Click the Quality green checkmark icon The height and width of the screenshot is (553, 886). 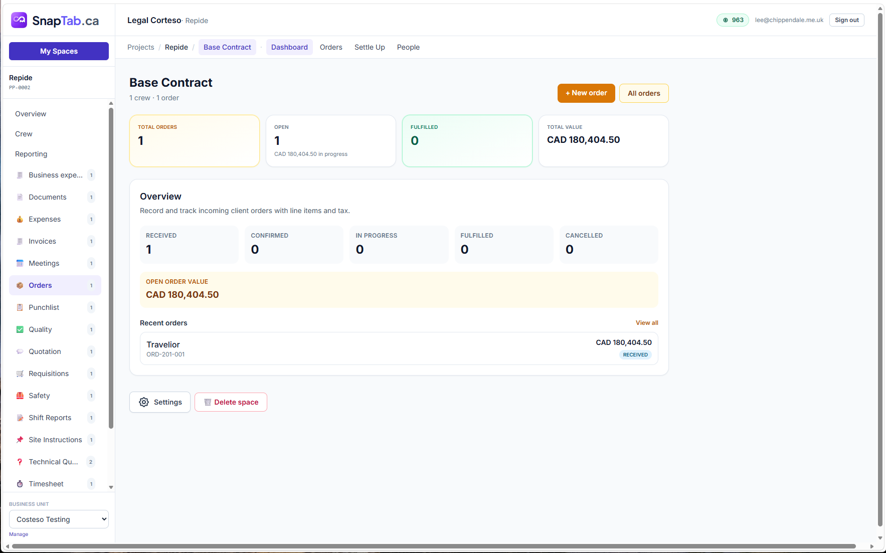(20, 329)
